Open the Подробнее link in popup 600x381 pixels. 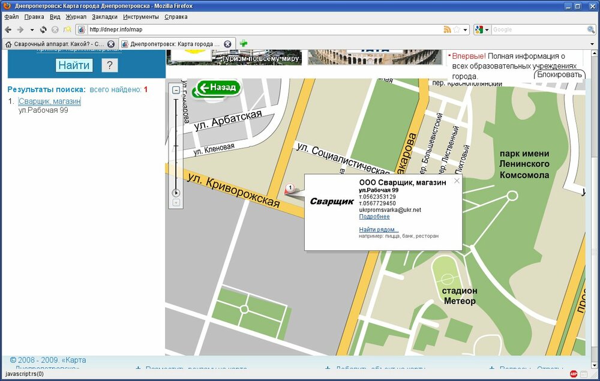(x=374, y=217)
